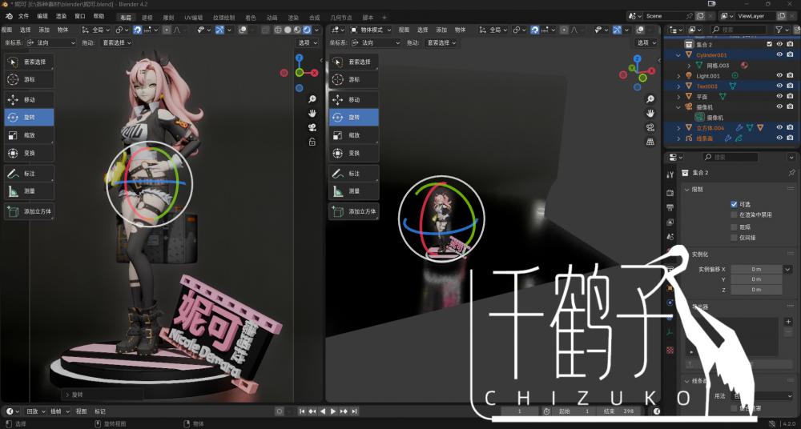Tick the 在渲染中禁用 checkbox
This screenshot has width=801, height=429.
(x=734, y=215)
